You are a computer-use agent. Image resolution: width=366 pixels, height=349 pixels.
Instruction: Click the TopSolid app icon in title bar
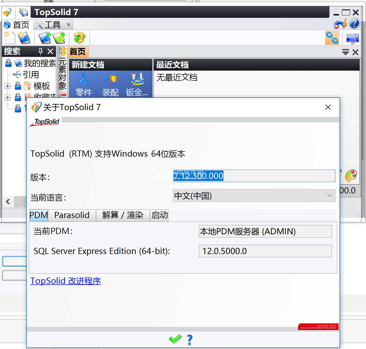point(7,12)
